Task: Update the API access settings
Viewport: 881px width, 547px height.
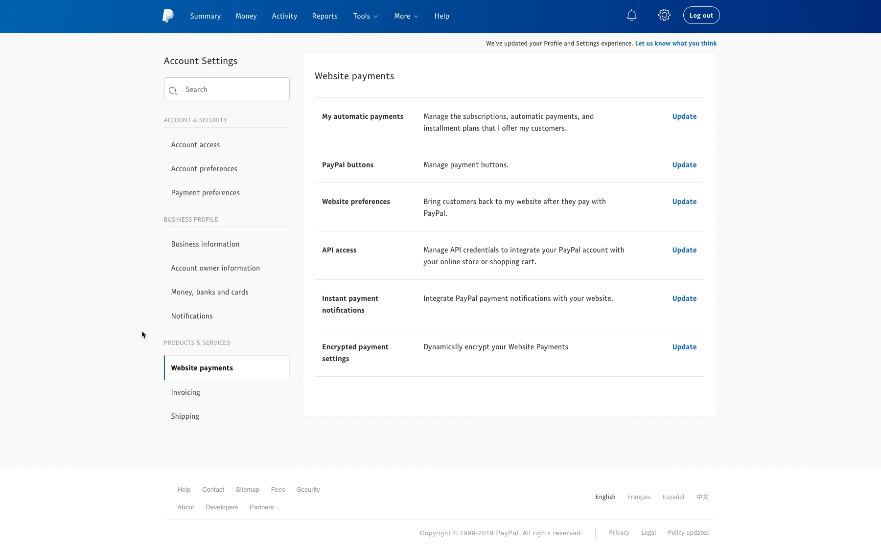Action: tap(684, 250)
